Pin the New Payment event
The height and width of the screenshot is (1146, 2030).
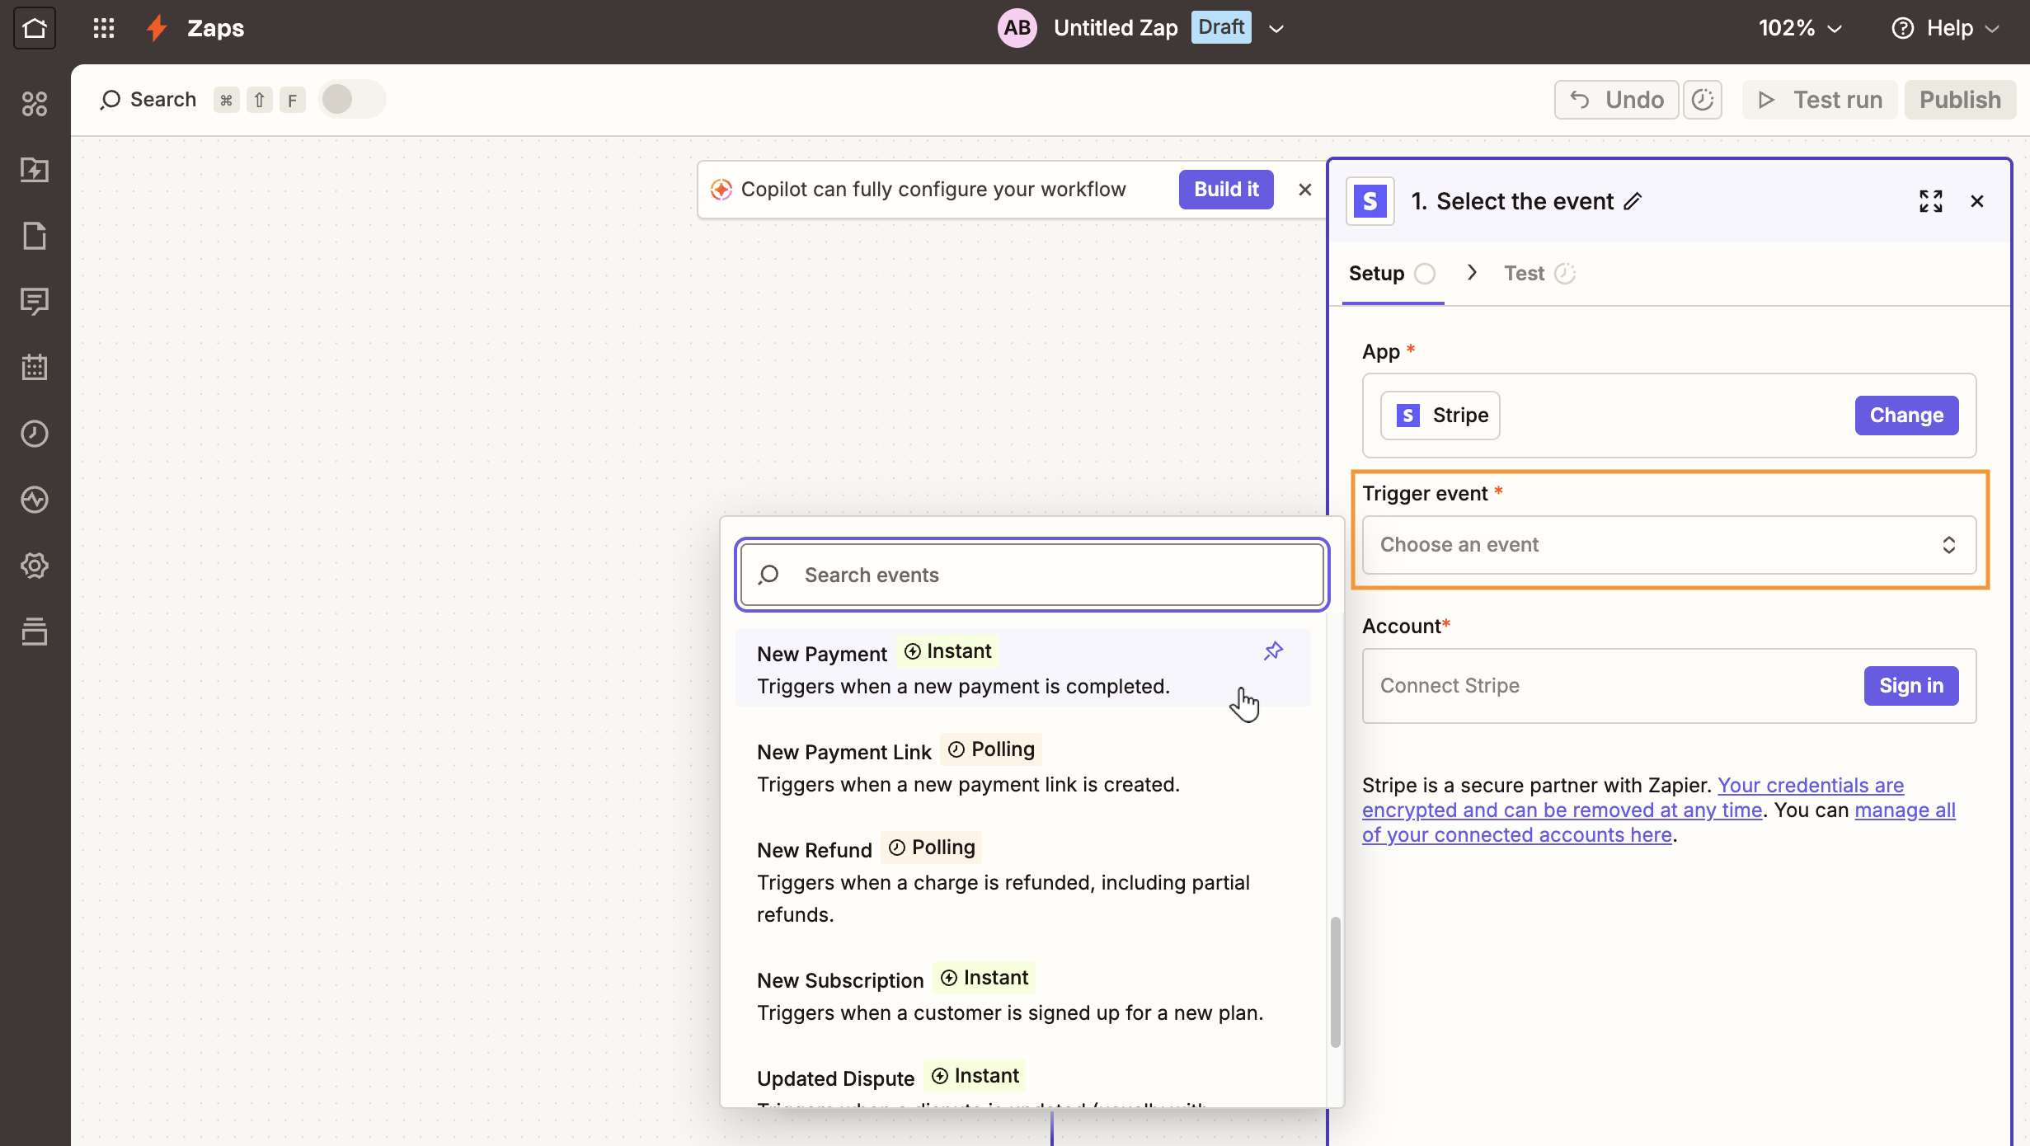coord(1273,651)
